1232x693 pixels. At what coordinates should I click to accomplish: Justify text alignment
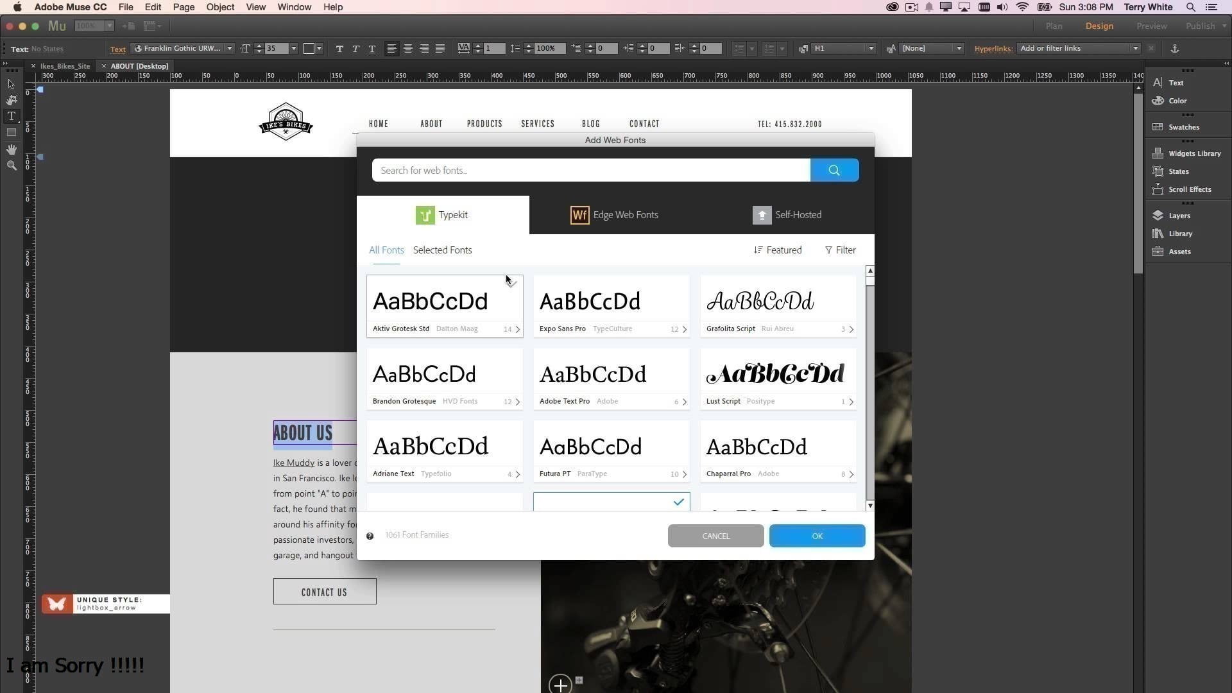point(440,49)
